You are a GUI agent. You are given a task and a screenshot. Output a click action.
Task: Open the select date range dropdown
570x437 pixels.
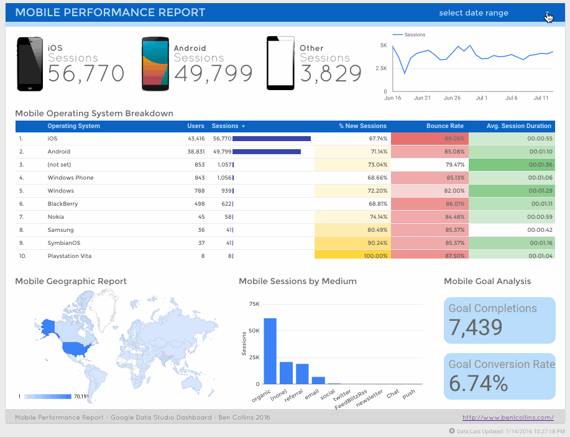pos(474,12)
